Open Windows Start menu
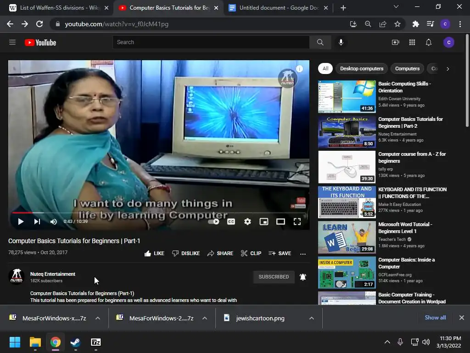 pyautogui.click(x=15, y=342)
